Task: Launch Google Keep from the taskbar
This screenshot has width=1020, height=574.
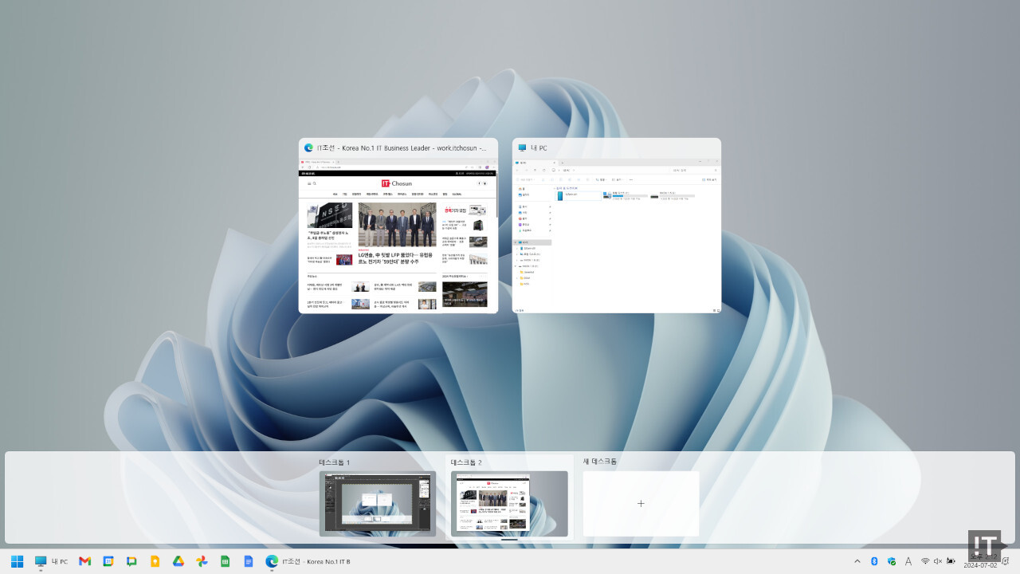Action: (155, 561)
